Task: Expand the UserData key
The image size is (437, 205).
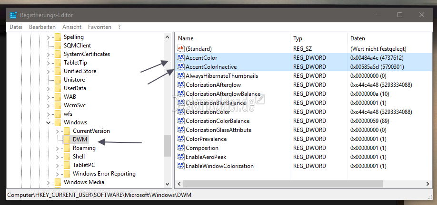Action: pos(49,89)
